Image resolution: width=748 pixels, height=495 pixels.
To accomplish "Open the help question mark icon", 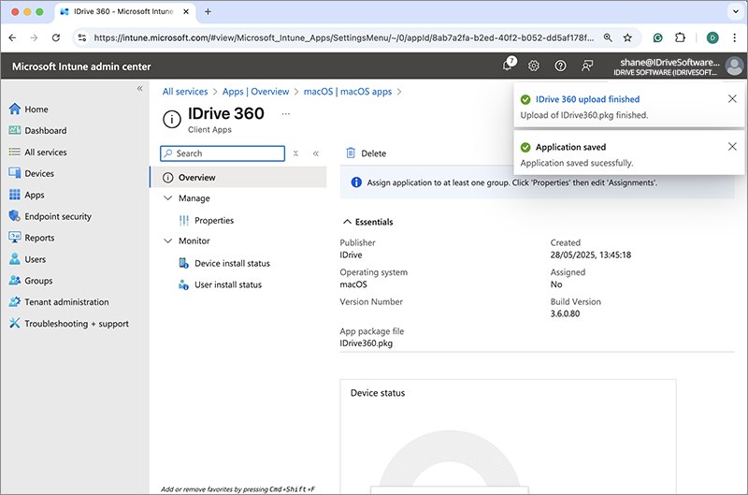I will click(x=560, y=66).
